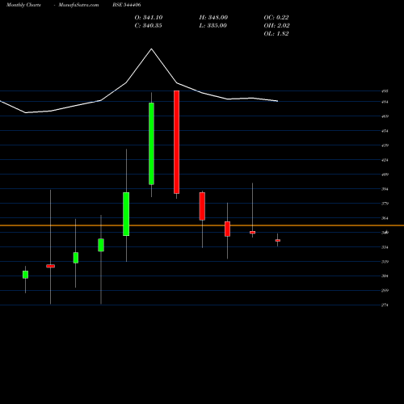Click the 'BSE 544496' symbol label

pos(127,5)
